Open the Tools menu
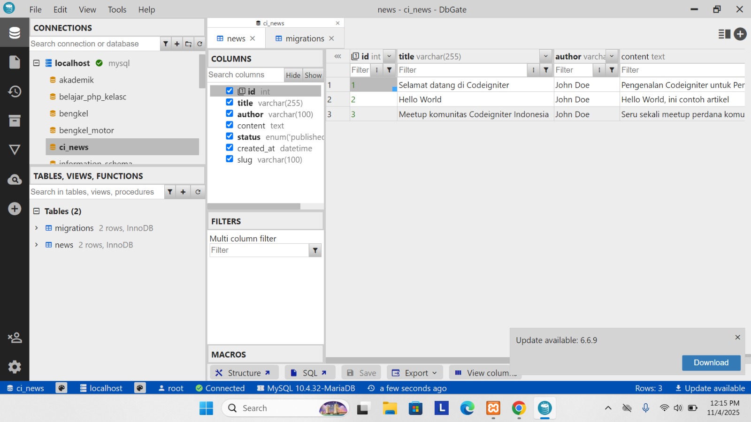This screenshot has height=422, width=751. coord(117,9)
